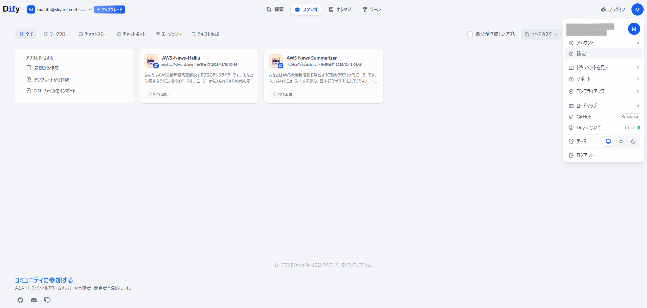Click 最初から作成 to create app

(46, 68)
